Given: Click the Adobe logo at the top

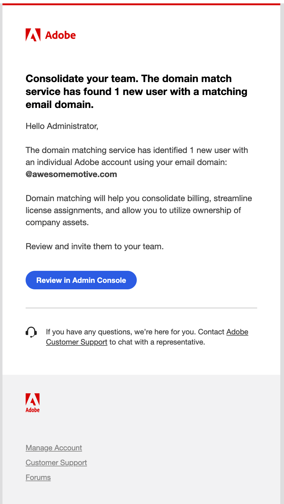Looking at the screenshot, I should (50, 35).
